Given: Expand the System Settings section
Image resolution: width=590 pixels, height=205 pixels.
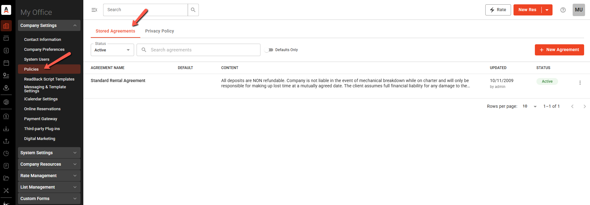Looking at the screenshot, I should pos(49,153).
